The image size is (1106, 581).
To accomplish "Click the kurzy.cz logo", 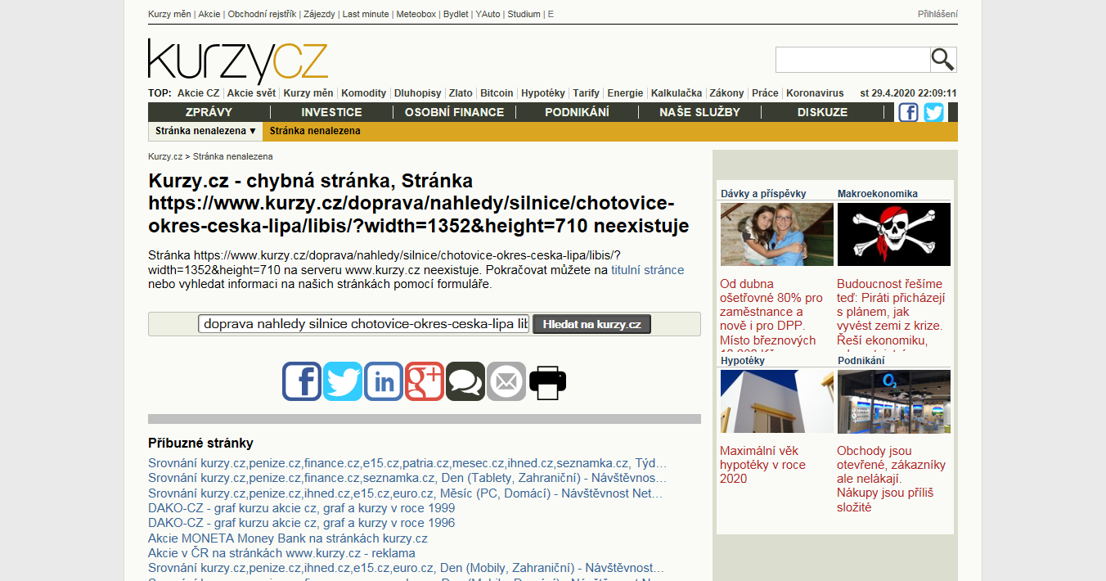I will [x=238, y=61].
